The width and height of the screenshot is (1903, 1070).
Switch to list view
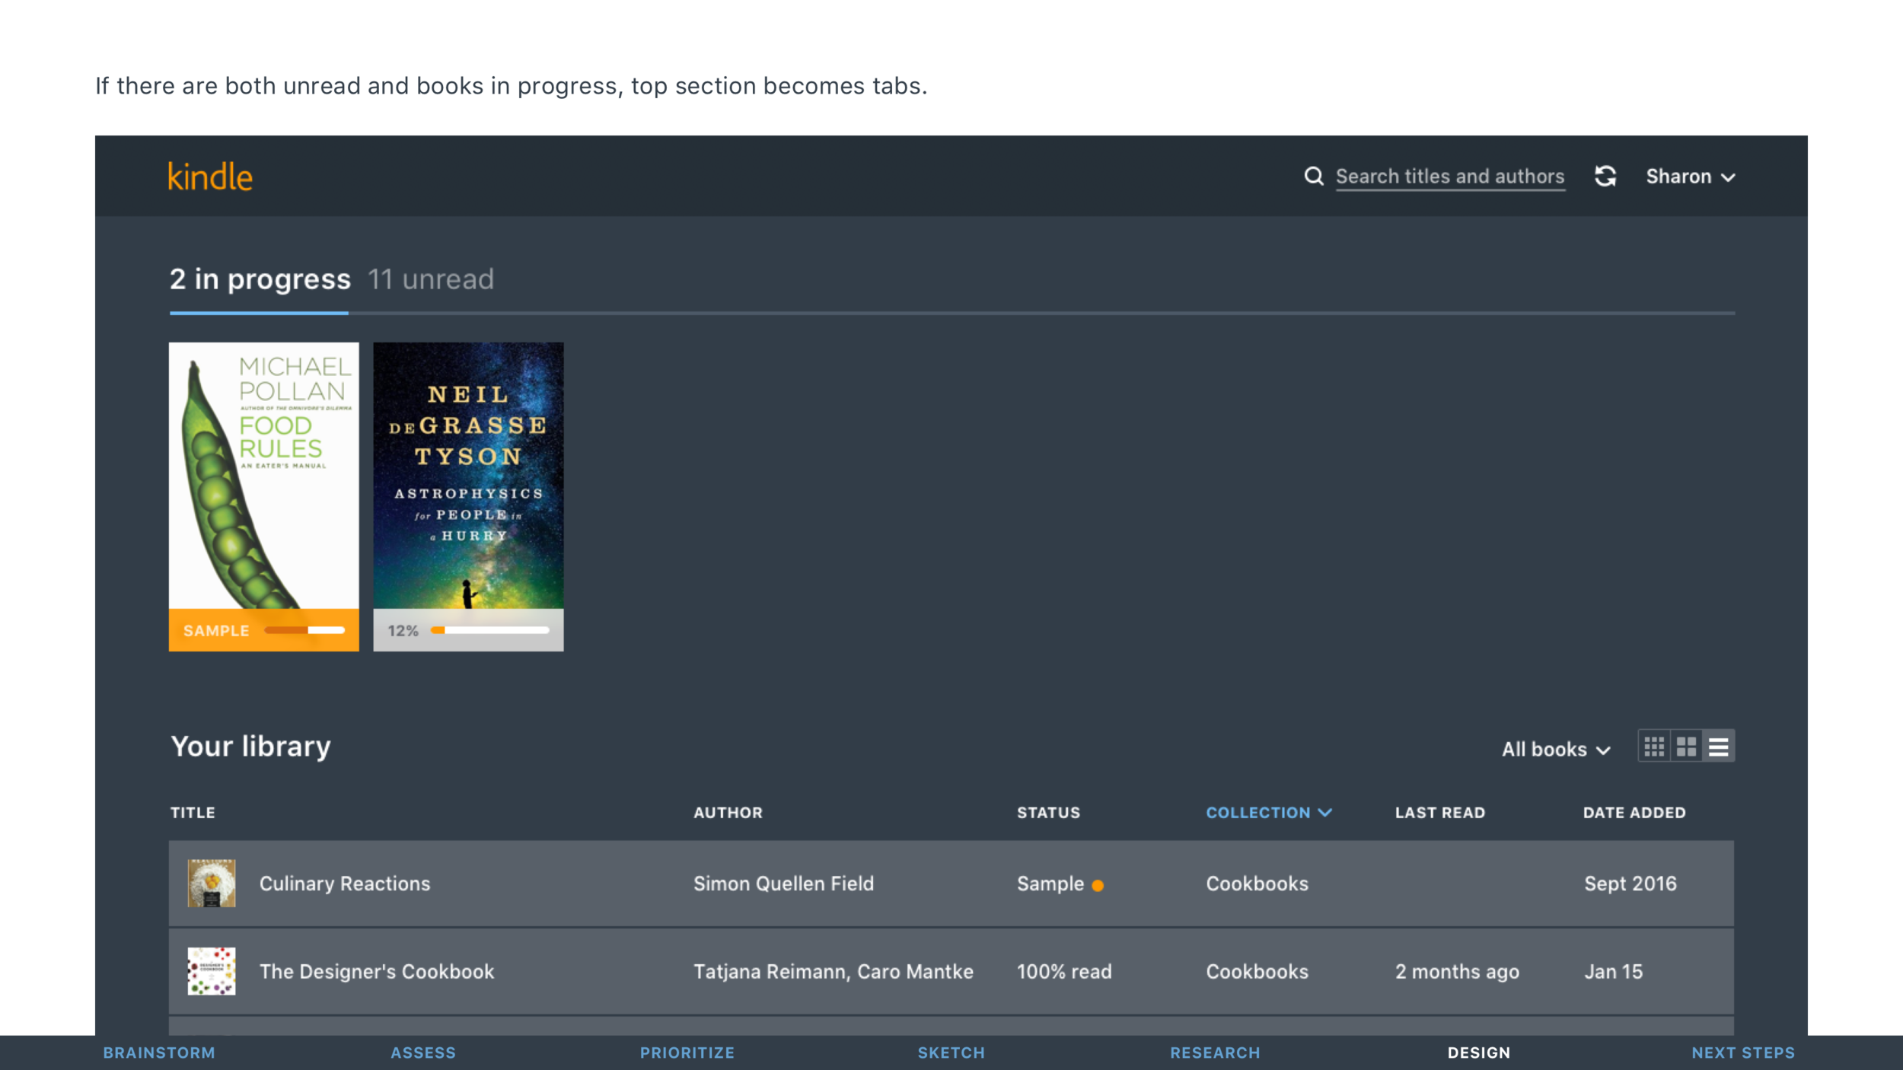pyautogui.click(x=1719, y=747)
